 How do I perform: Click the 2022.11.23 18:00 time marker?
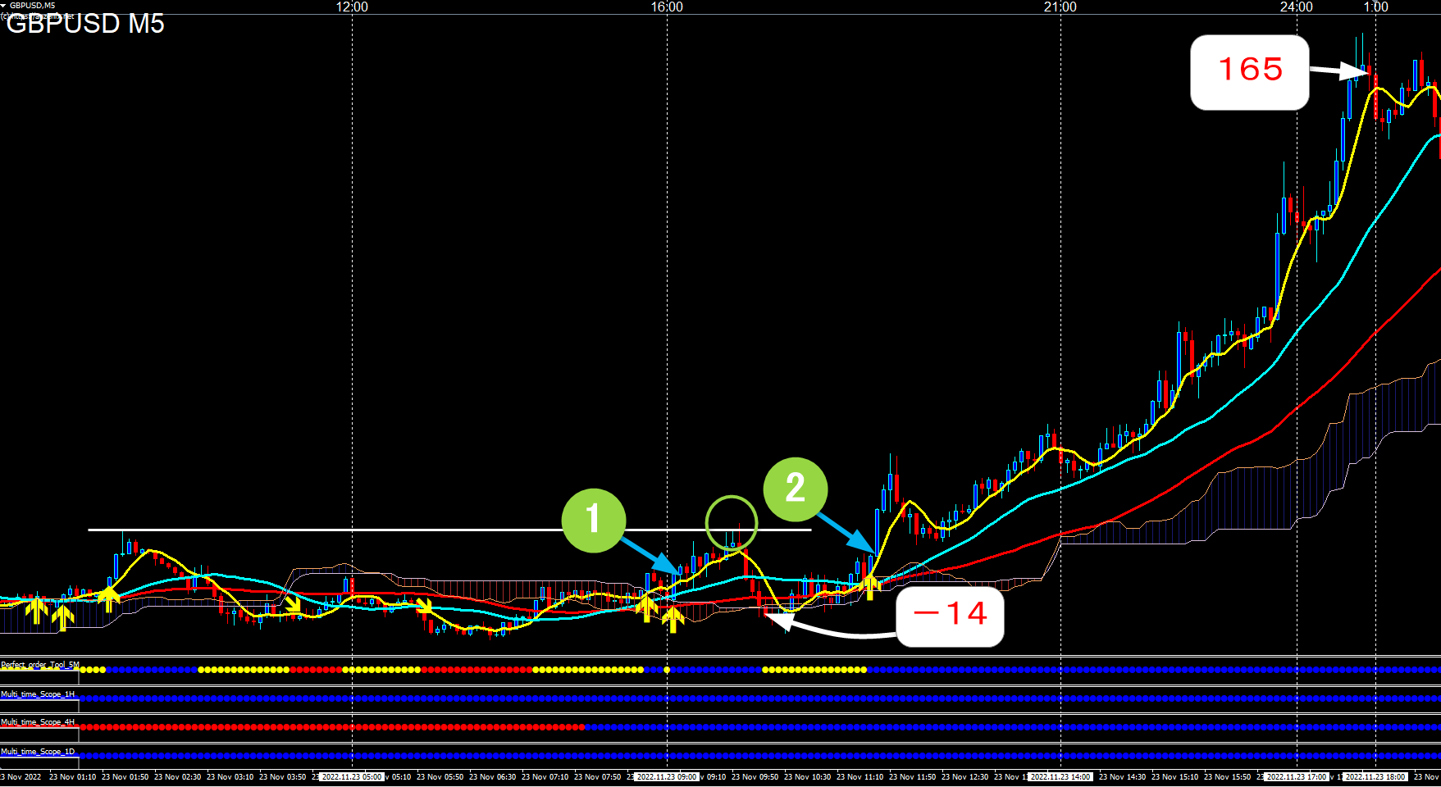click(1376, 776)
